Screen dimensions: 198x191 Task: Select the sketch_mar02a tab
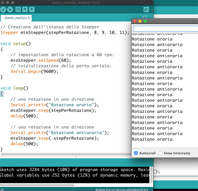17,18
